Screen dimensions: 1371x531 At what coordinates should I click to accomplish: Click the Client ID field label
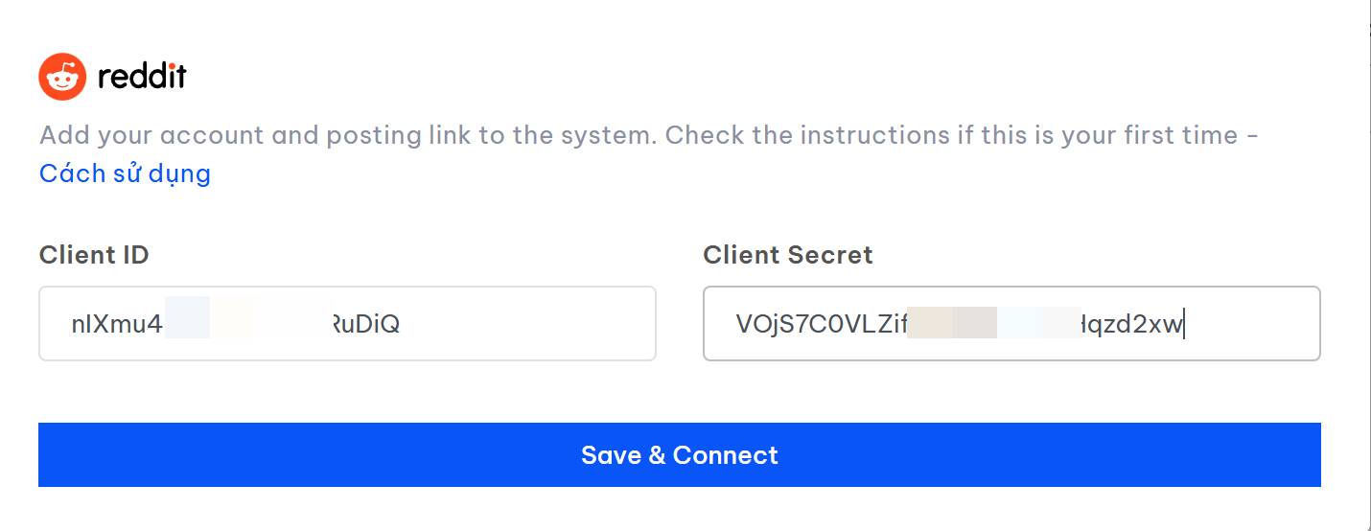pos(94,255)
